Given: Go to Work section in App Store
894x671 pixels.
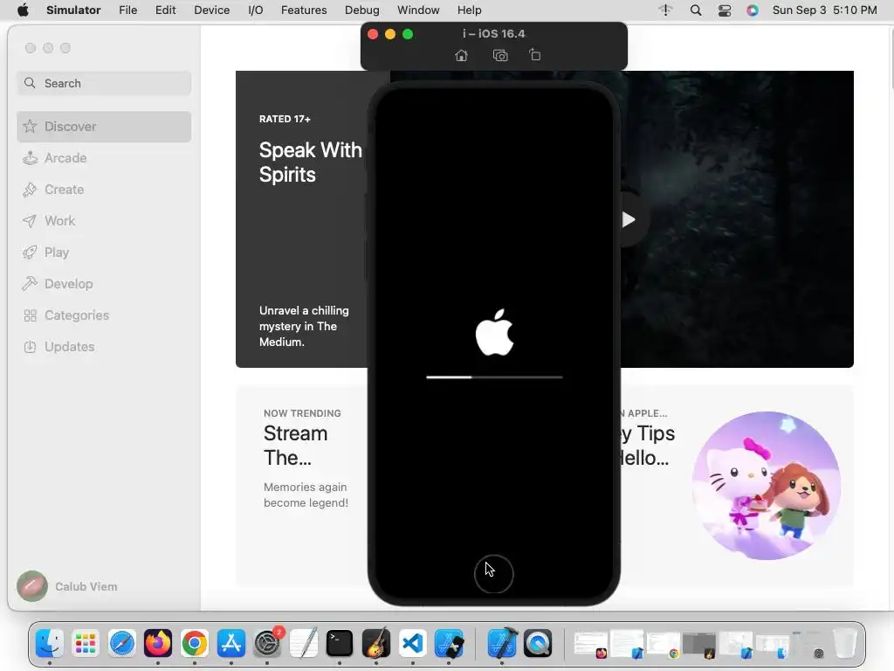Looking at the screenshot, I should coord(104,221).
